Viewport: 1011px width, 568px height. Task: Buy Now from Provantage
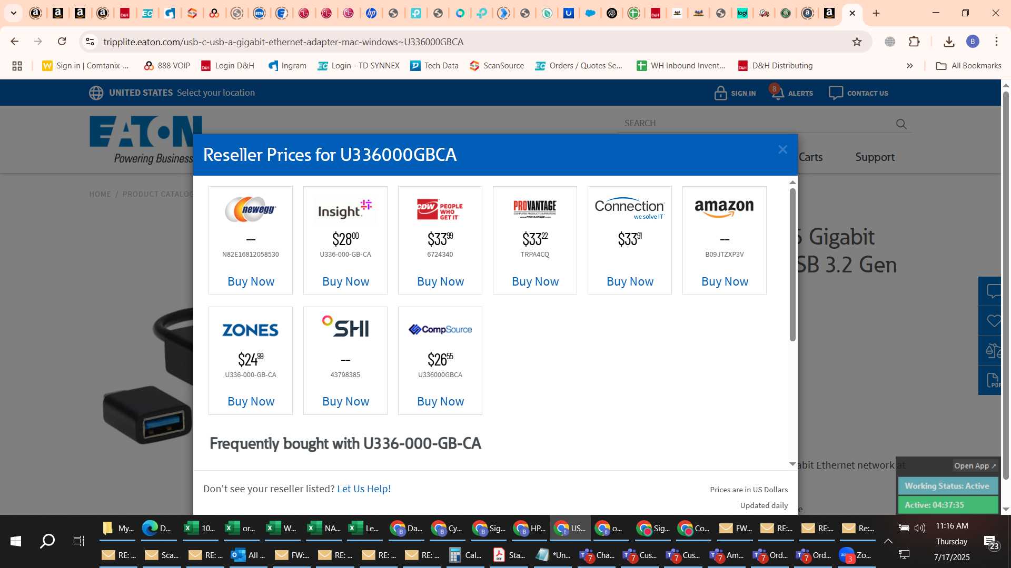[535, 282]
